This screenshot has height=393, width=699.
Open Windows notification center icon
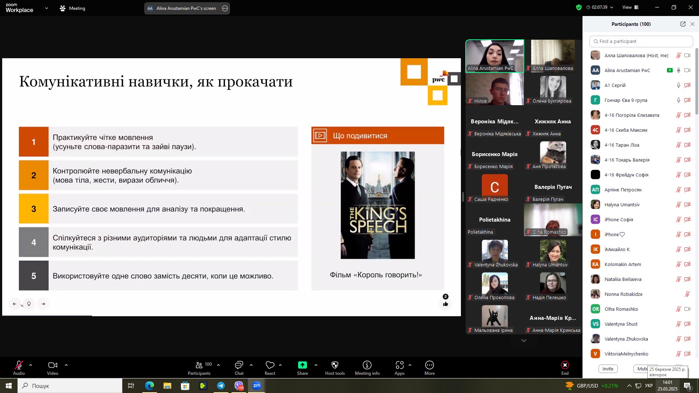(688, 386)
